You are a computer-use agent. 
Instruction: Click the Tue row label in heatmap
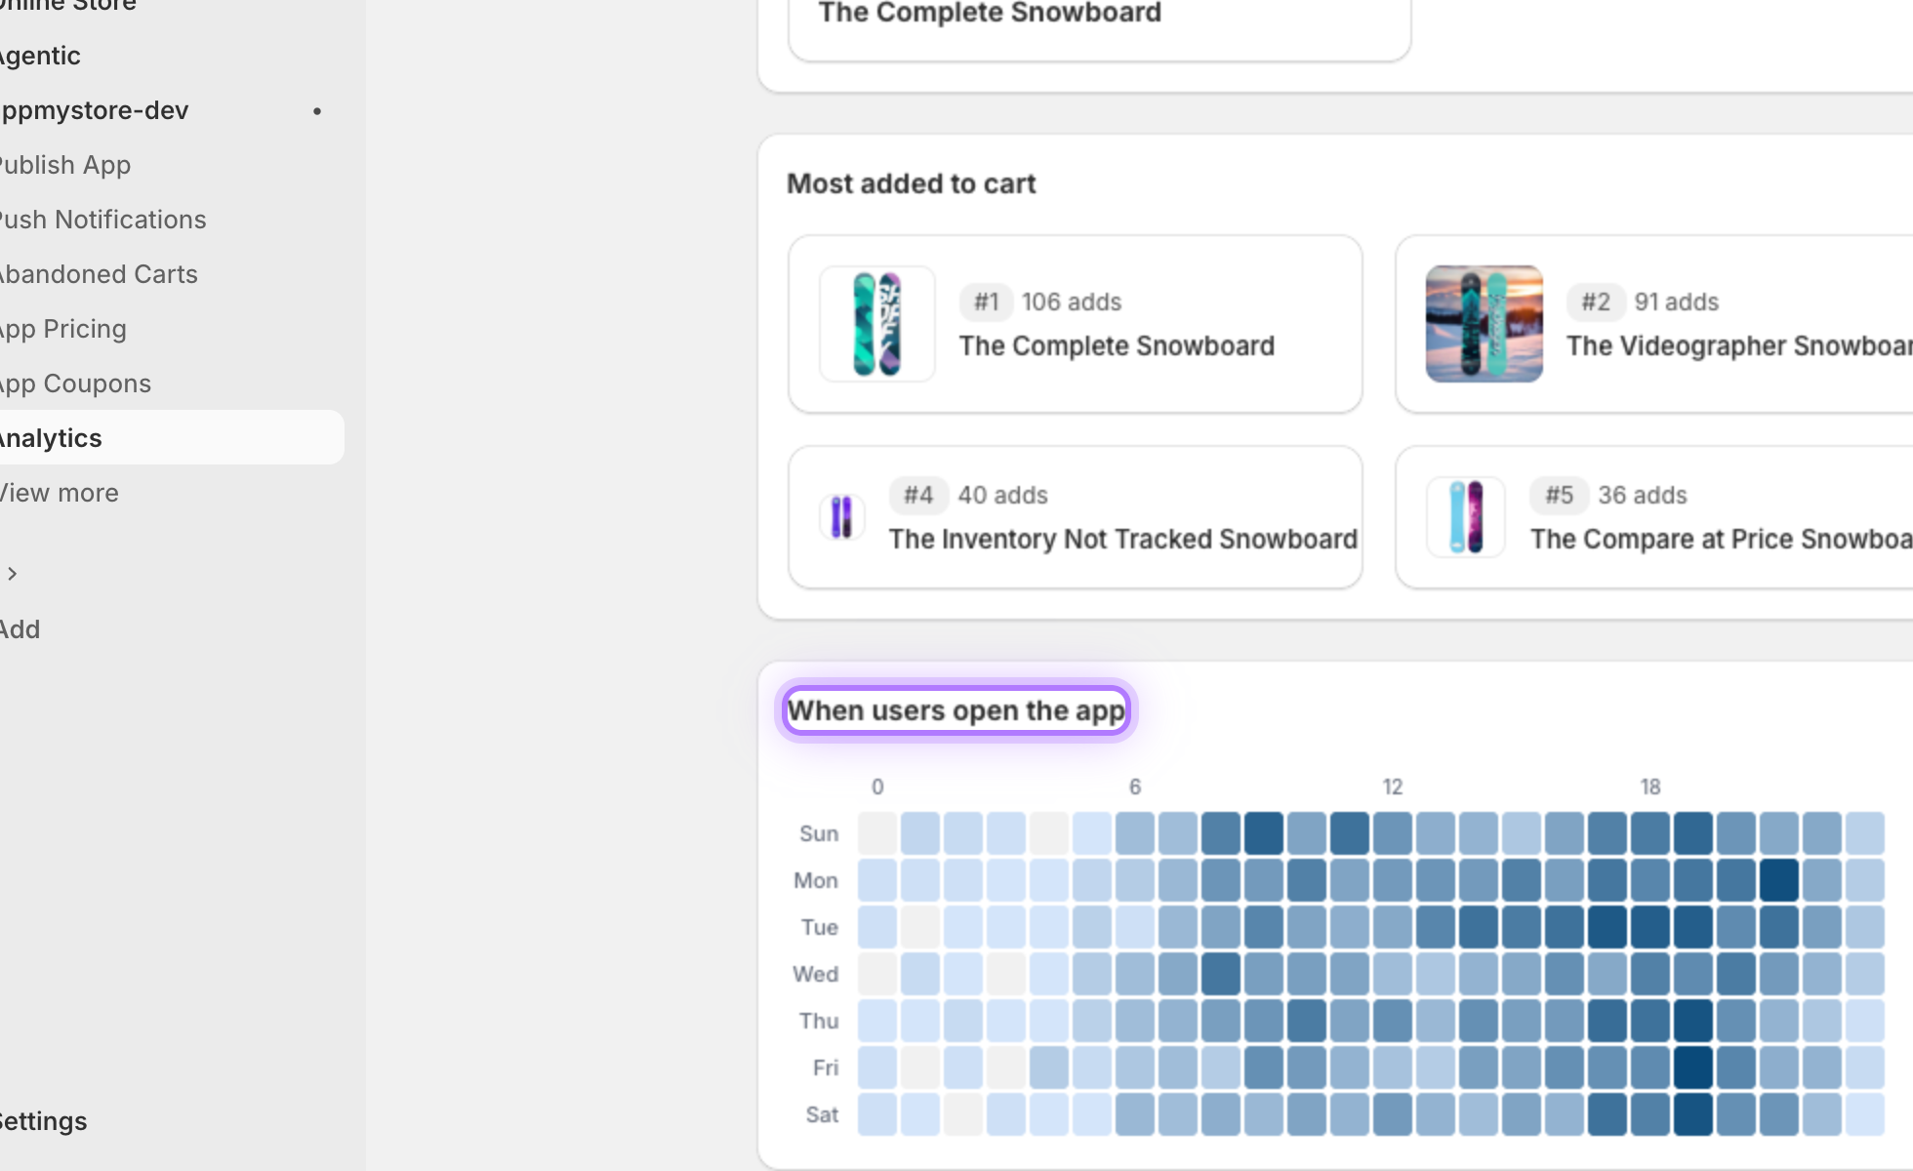[x=820, y=928]
